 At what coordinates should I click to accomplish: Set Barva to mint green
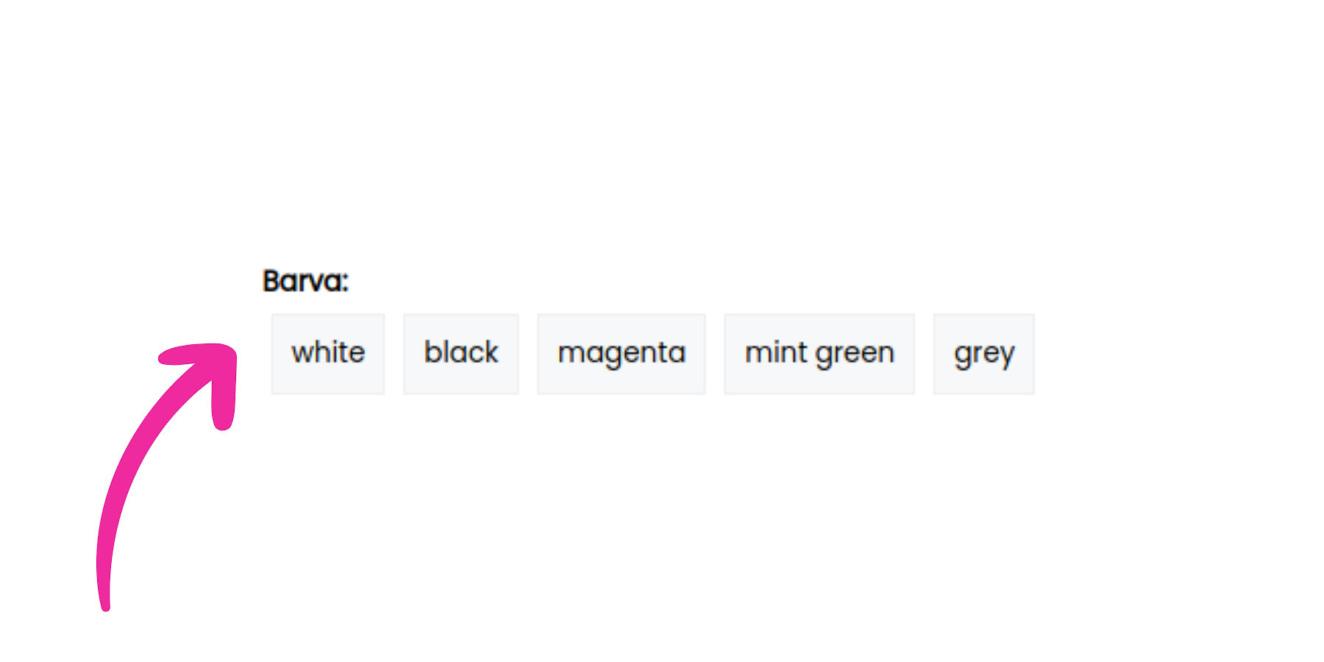click(x=819, y=354)
